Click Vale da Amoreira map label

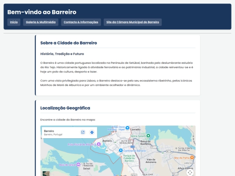point(151,161)
